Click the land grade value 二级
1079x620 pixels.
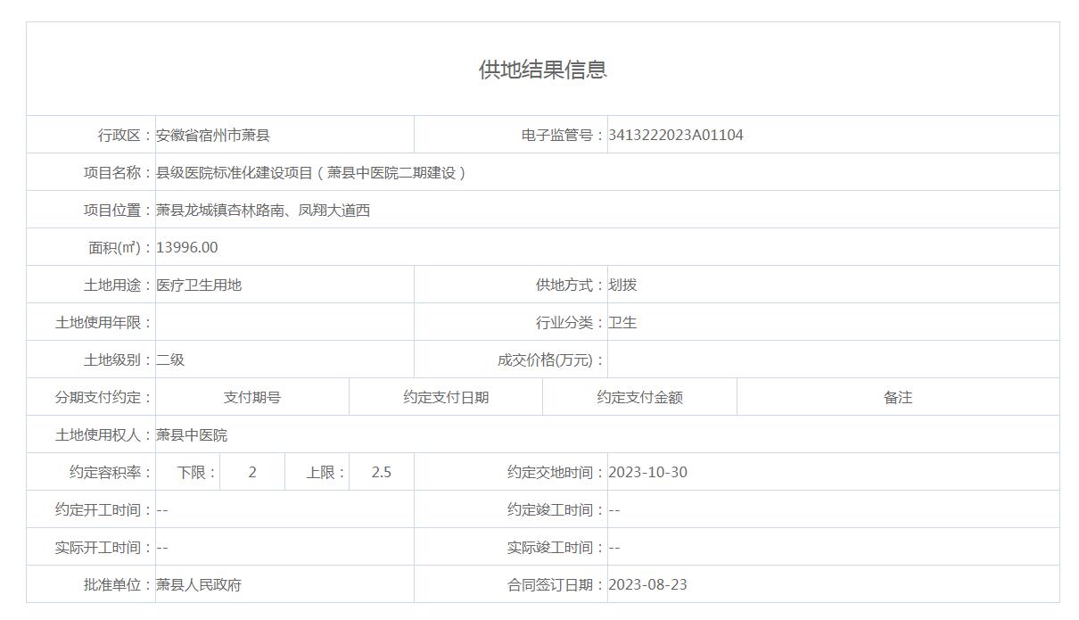click(x=170, y=360)
